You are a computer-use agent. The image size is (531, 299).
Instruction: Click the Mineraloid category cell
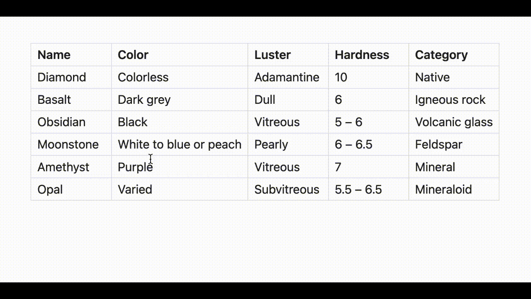click(443, 189)
